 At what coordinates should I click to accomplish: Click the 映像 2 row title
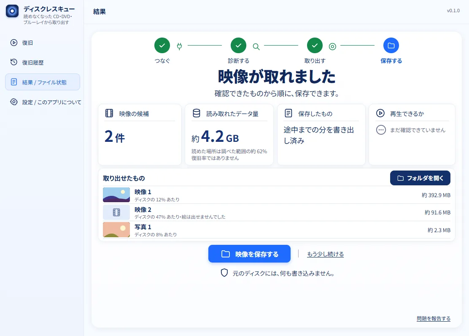point(143,210)
